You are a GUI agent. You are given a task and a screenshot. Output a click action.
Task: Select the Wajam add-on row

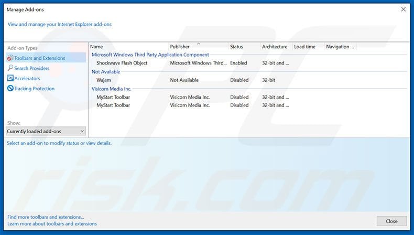pyautogui.click(x=248, y=80)
